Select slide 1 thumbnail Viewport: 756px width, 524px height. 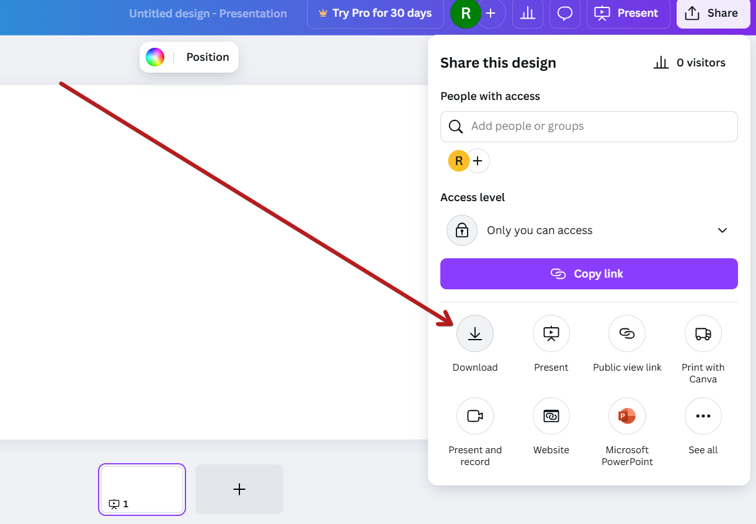click(x=142, y=489)
